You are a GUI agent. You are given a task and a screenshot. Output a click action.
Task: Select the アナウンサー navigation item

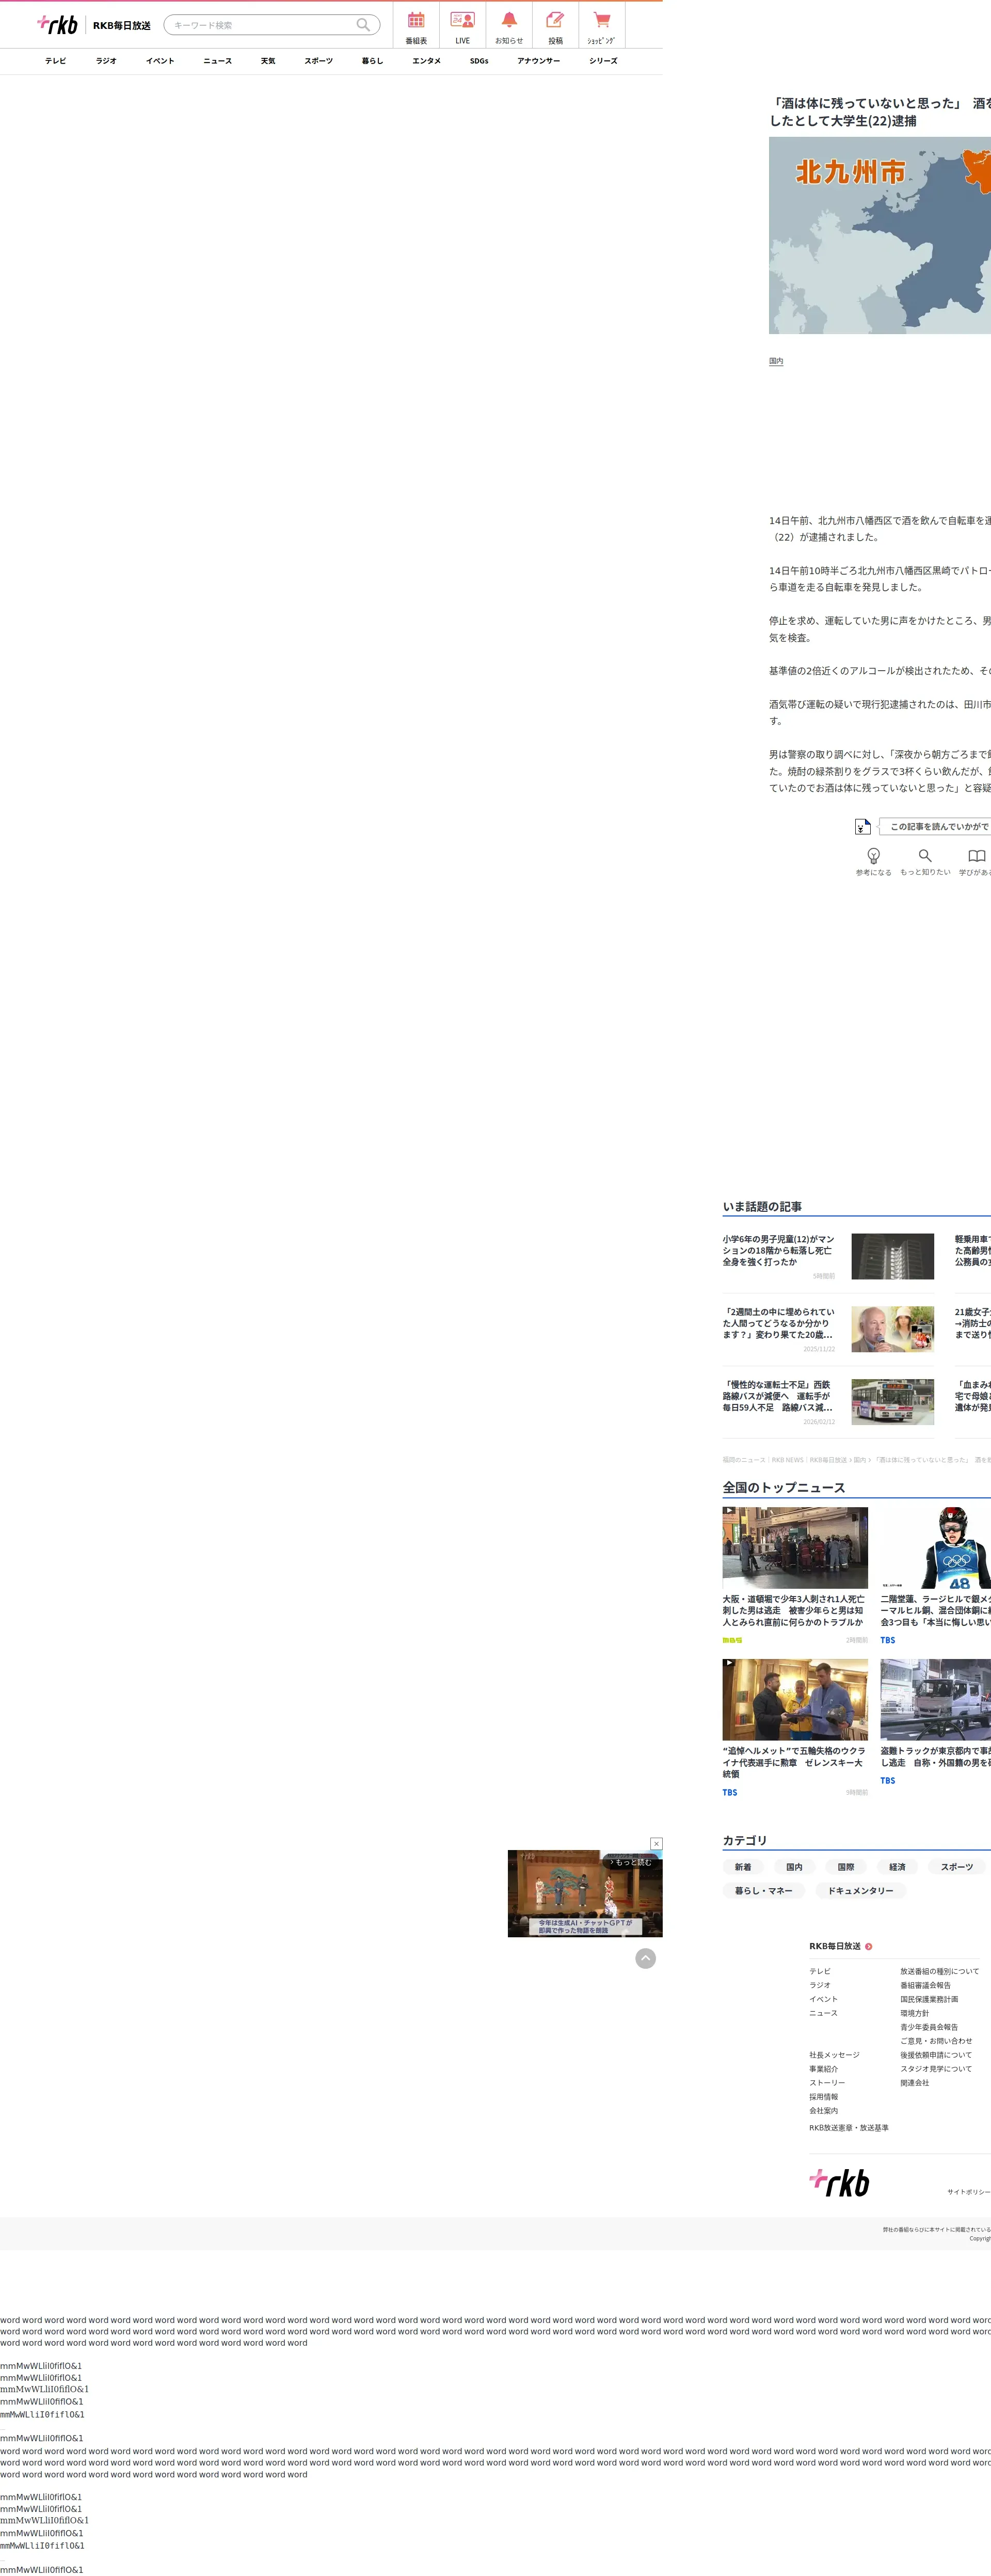tap(538, 61)
